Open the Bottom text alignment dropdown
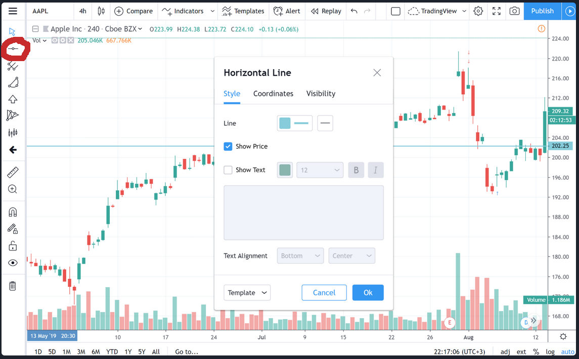The width and height of the screenshot is (579, 359). (300, 256)
